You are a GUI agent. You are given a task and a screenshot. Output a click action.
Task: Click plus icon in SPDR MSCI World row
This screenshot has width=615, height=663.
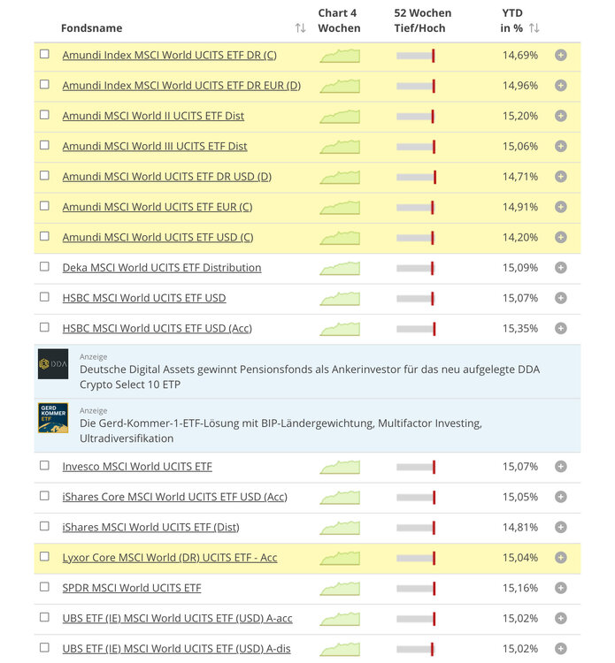pyautogui.click(x=560, y=588)
